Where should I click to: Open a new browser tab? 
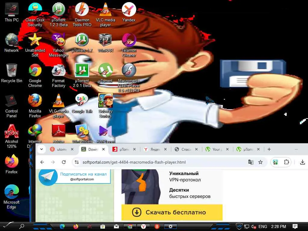(x=269, y=149)
